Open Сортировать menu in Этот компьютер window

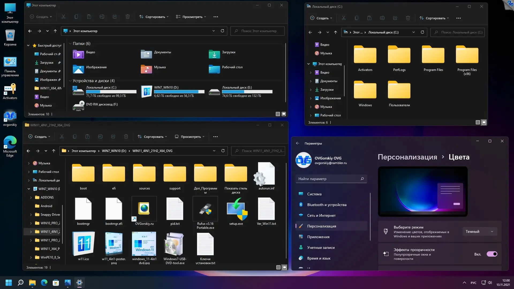click(x=154, y=17)
